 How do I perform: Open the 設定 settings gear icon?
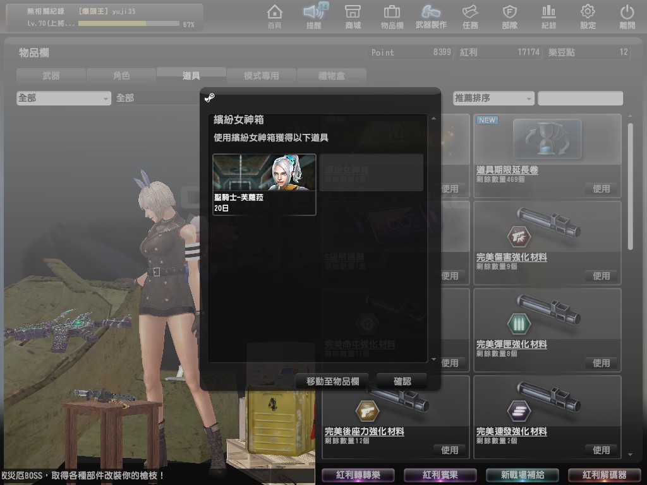pos(588,16)
